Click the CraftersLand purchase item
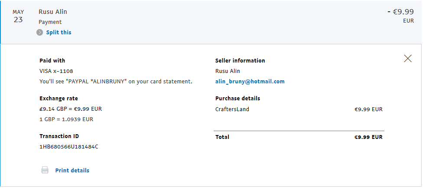This screenshot has height=188, width=426. (232, 109)
